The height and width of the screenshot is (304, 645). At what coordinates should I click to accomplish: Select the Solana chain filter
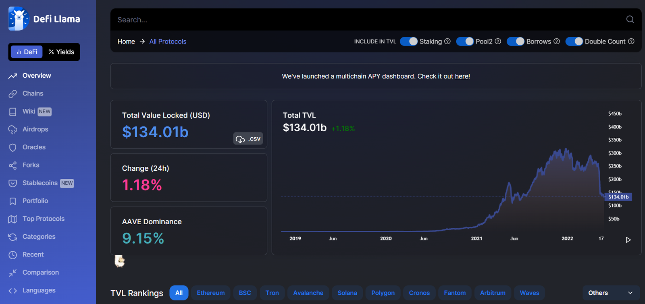pyautogui.click(x=347, y=293)
